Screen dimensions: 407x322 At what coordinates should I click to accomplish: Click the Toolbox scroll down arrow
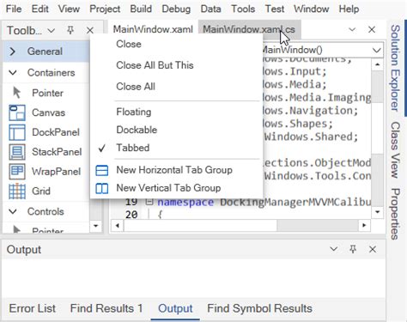95,226
